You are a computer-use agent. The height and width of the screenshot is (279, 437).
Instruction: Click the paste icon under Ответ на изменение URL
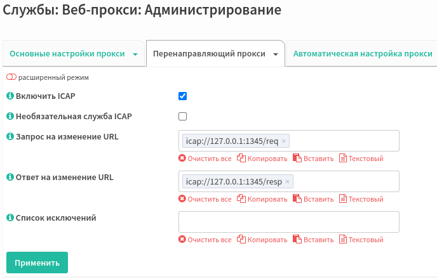tap(297, 199)
